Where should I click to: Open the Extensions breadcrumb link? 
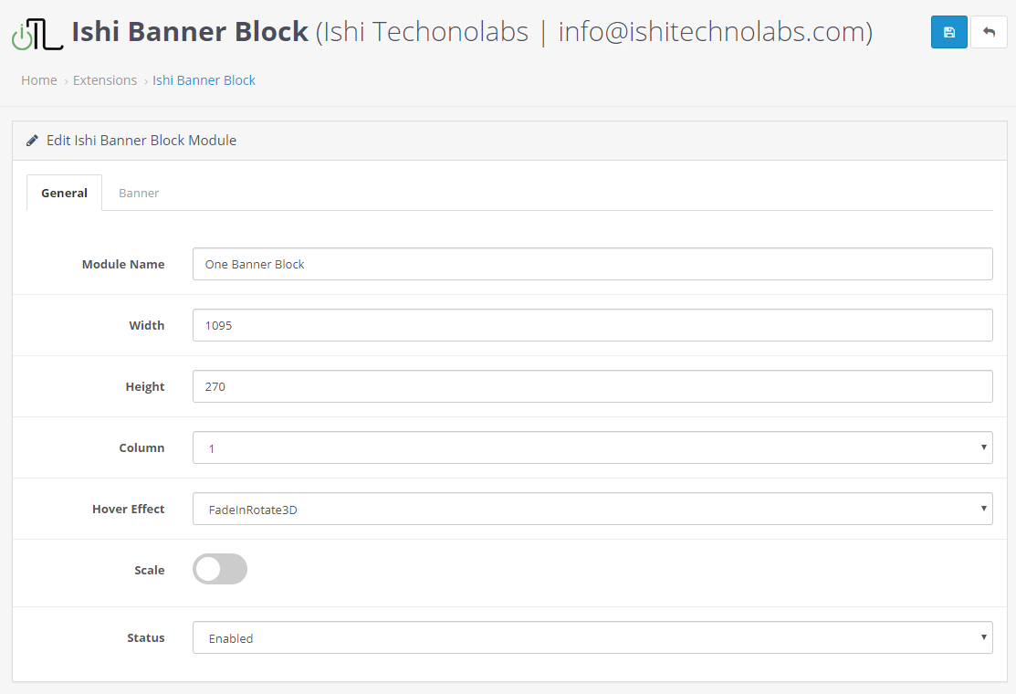[105, 80]
